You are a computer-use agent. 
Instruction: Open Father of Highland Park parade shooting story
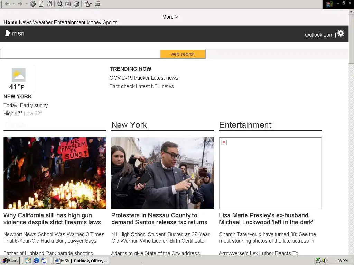(48, 253)
